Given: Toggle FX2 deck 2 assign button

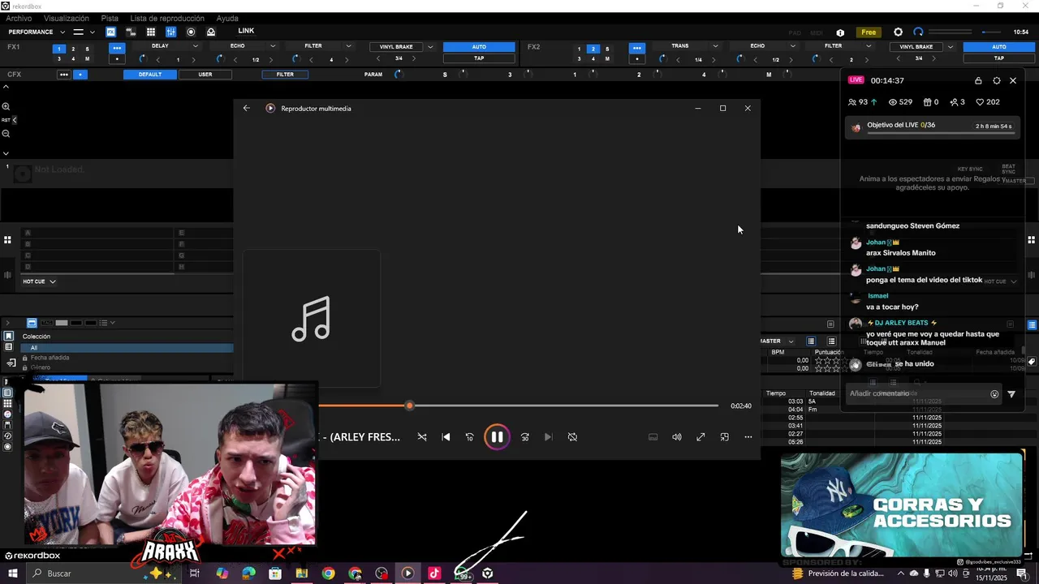Looking at the screenshot, I should (x=593, y=49).
